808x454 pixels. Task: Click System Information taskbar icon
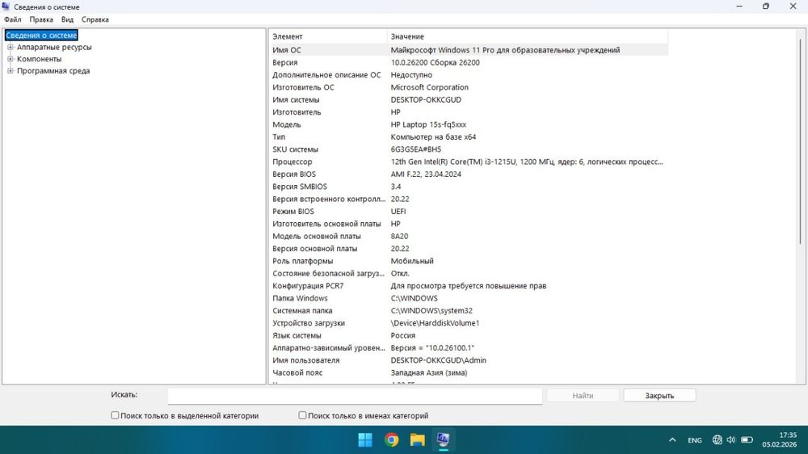tap(443, 439)
